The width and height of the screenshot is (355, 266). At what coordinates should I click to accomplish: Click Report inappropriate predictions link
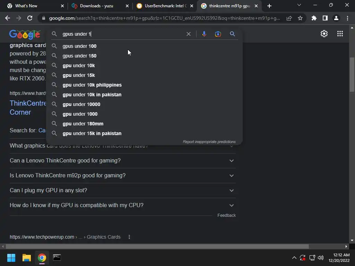click(209, 142)
